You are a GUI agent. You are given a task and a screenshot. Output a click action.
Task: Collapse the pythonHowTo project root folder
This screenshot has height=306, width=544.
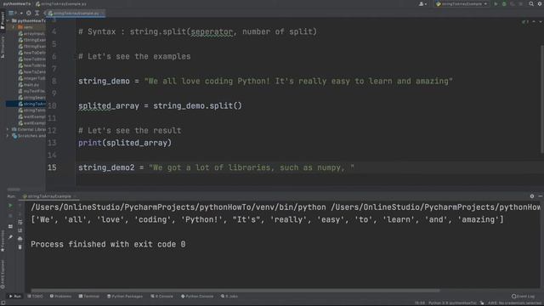[8, 20]
